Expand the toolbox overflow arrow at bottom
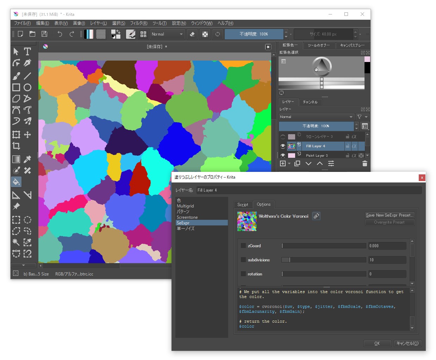Screen dimensions: 436x360 click(x=24, y=265)
